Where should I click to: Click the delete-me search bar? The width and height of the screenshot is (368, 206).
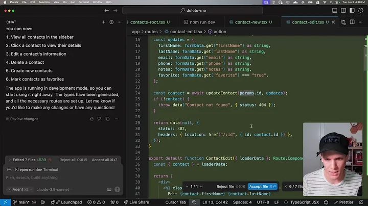pyautogui.click(x=193, y=11)
